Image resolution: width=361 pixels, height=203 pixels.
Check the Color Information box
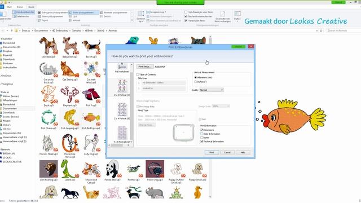[202, 134]
